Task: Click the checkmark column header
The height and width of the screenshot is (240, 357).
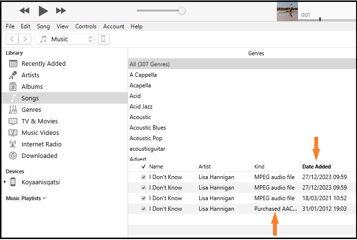Action: click(143, 167)
